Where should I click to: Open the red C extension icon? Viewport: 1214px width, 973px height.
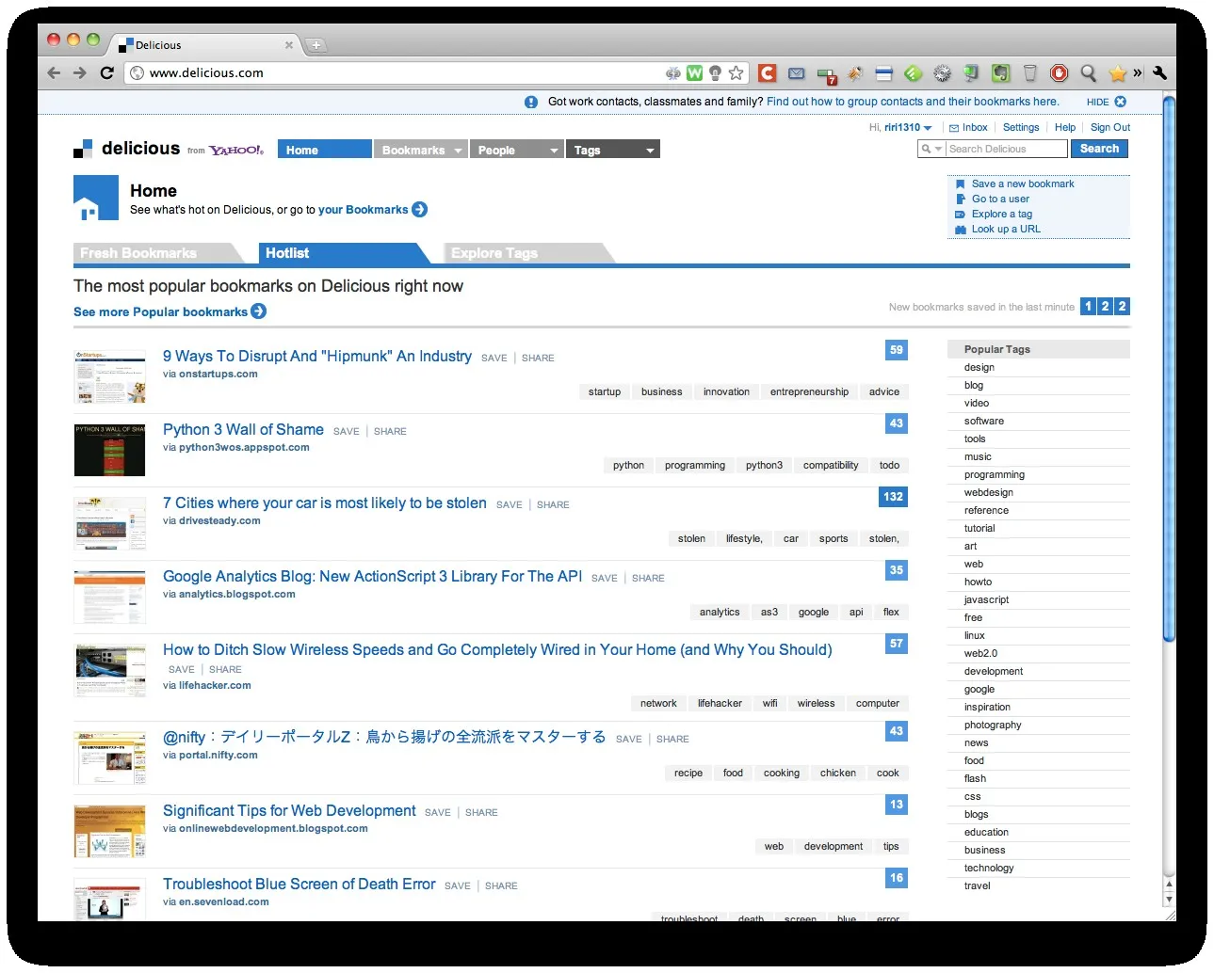click(768, 72)
